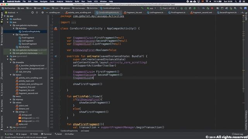Open the Layout Captures side tab
Image resolution: width=248 pixels, height=139 pixels.
[x=2, y=71]
